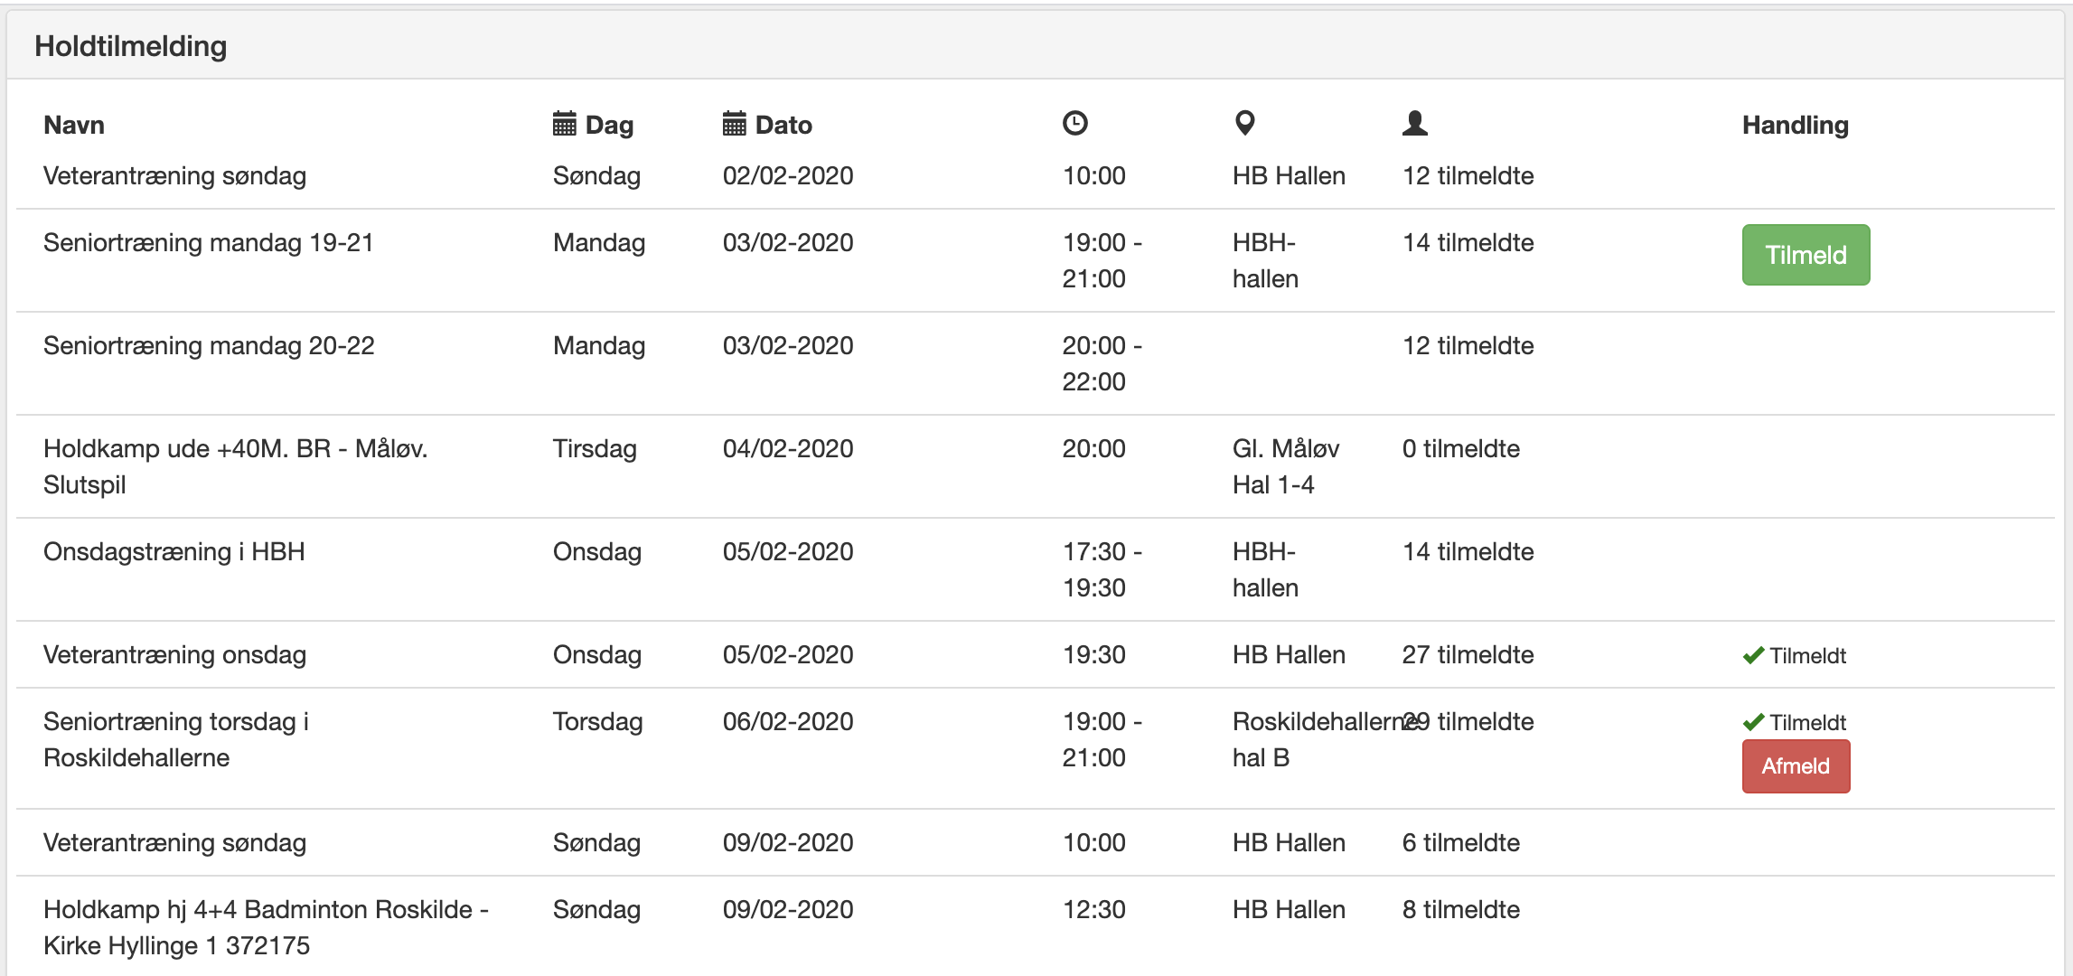This screenshot has height=976, width=2073.
Task: Click the Navn column header
Action: pyautogui.click(x=74, y=125)
